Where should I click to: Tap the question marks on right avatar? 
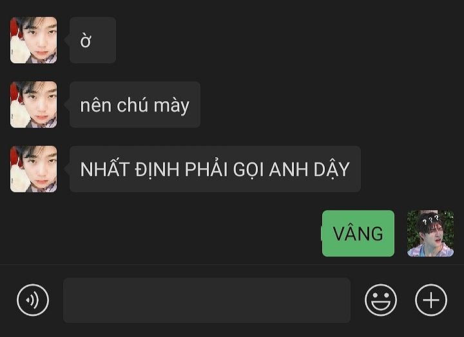[430, 220]
